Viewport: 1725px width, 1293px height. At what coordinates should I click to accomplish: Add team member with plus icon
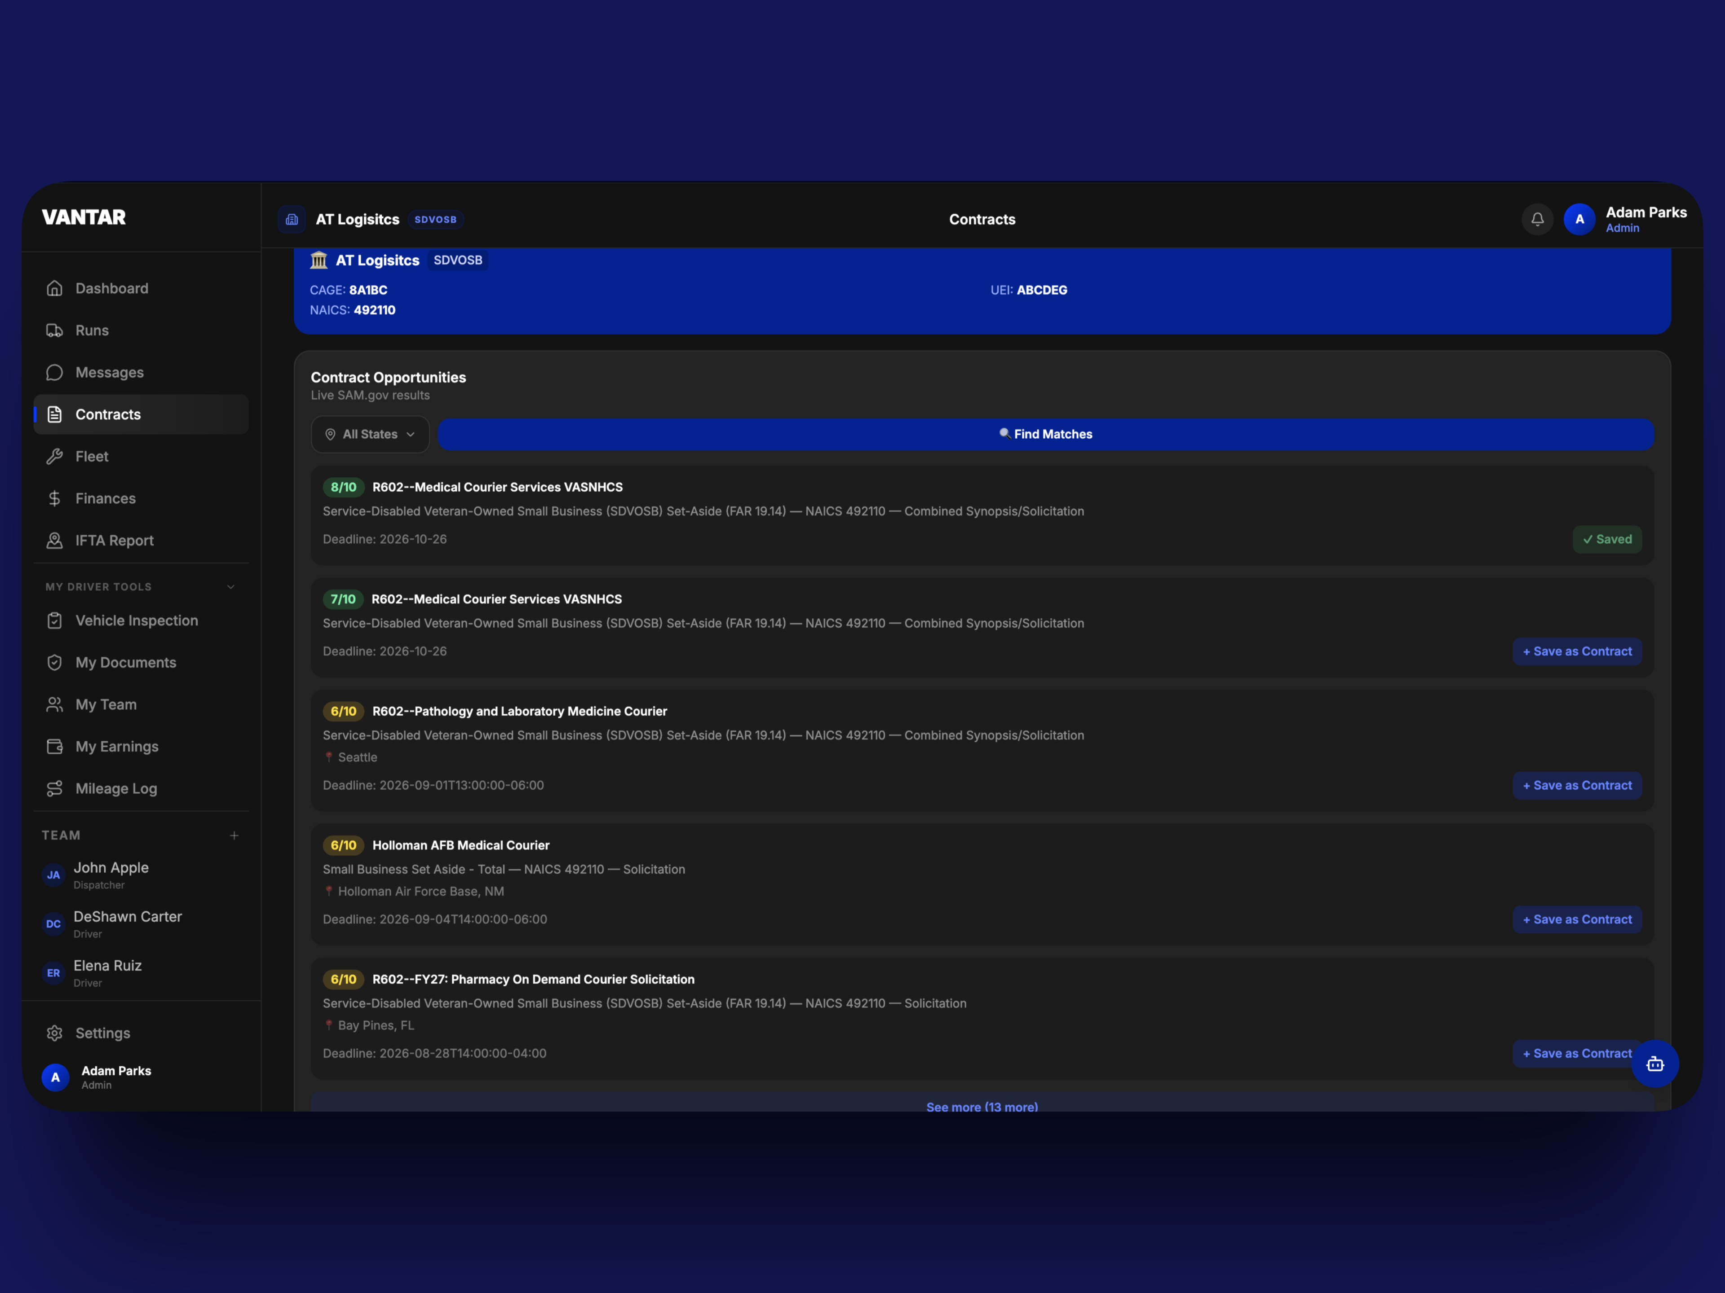[234, 836]
